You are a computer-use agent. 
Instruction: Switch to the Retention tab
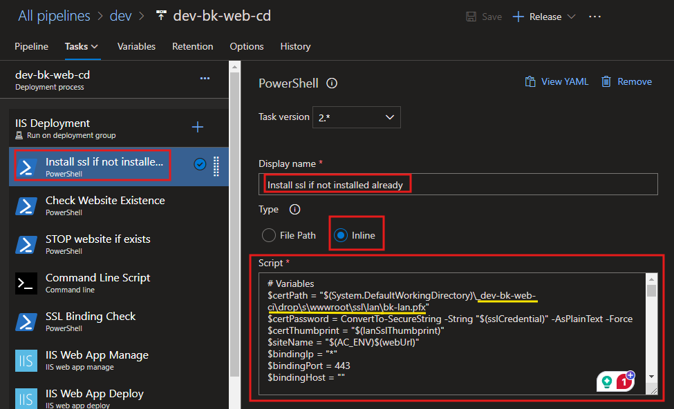click(193, 46)
